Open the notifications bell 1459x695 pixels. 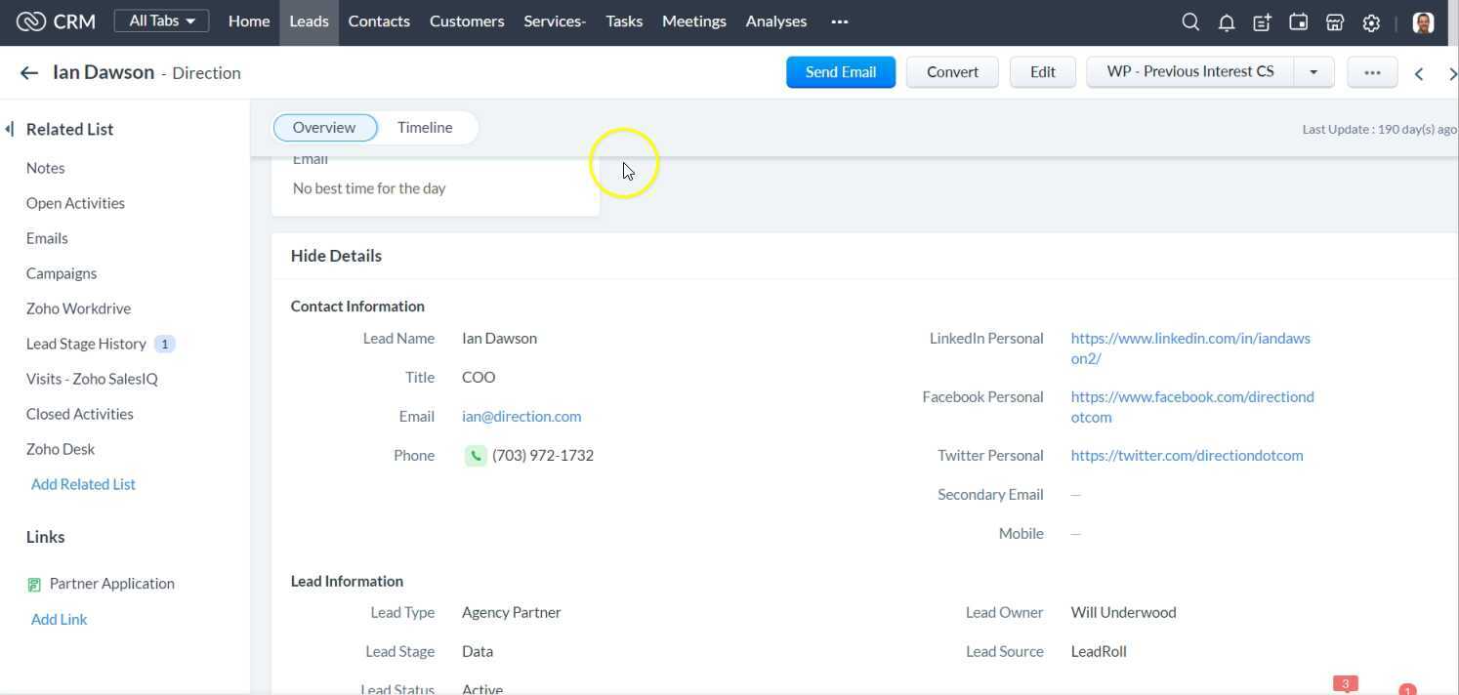(1227, 20)
